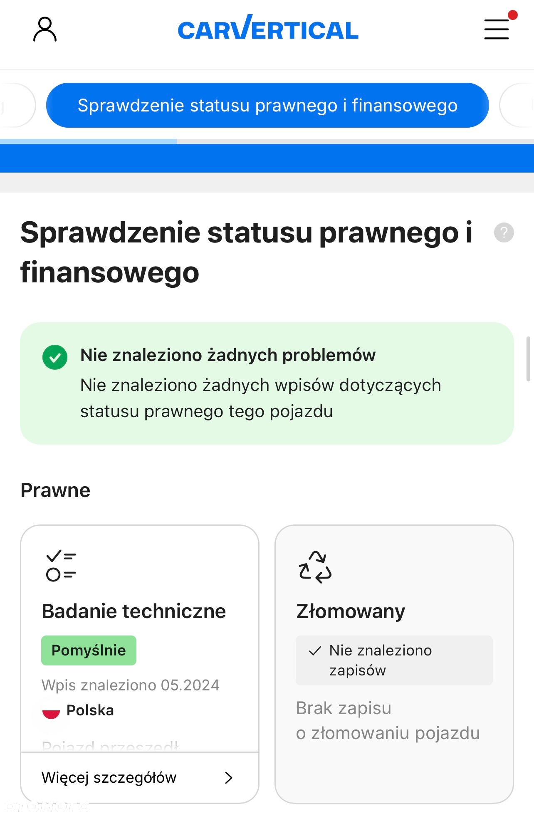This screenshot has height=816, width=534.
Task: Switch to the previous section tab on left
Action: (17, 105)
